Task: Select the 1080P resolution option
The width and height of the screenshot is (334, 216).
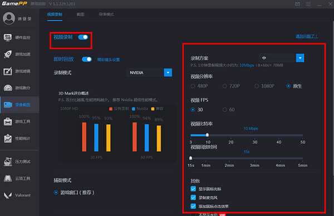Action: click(x=264, y=86)
